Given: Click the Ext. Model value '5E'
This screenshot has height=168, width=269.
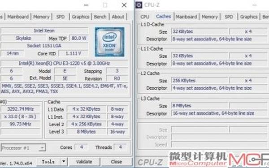Looking at the screenshot, I should 65,78.
